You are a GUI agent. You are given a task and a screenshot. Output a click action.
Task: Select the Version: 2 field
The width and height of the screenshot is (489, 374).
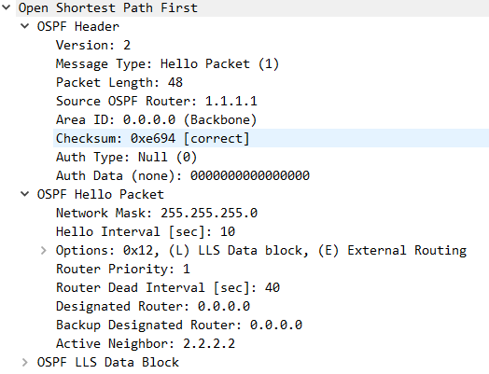(93, 45)
